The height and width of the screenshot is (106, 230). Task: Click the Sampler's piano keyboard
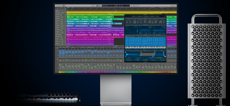145,47
